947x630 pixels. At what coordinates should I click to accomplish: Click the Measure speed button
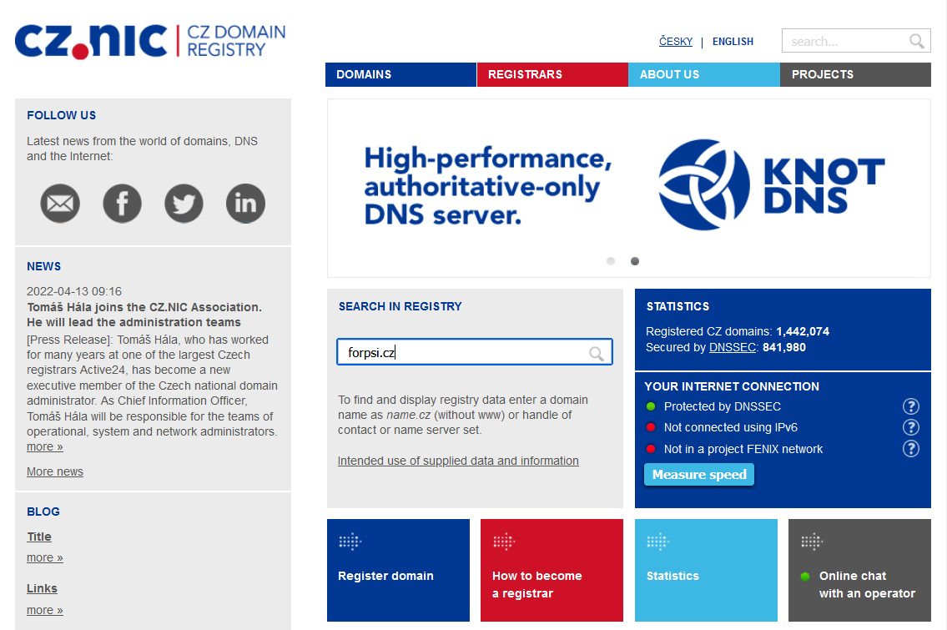[698, 475]
